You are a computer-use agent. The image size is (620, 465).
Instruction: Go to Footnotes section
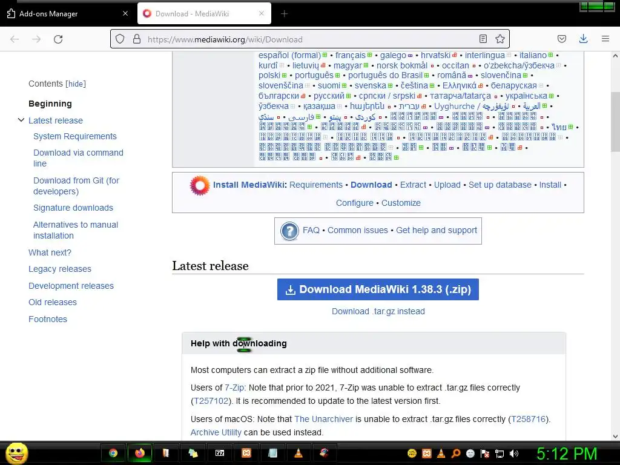point(48,319)
